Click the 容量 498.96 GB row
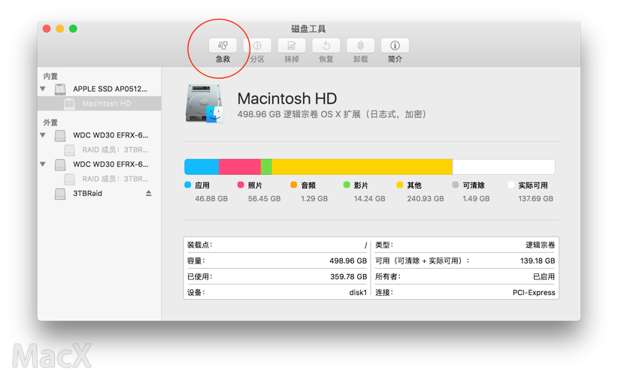This screenshot has width=618, height=374. [x=277, y=261]
